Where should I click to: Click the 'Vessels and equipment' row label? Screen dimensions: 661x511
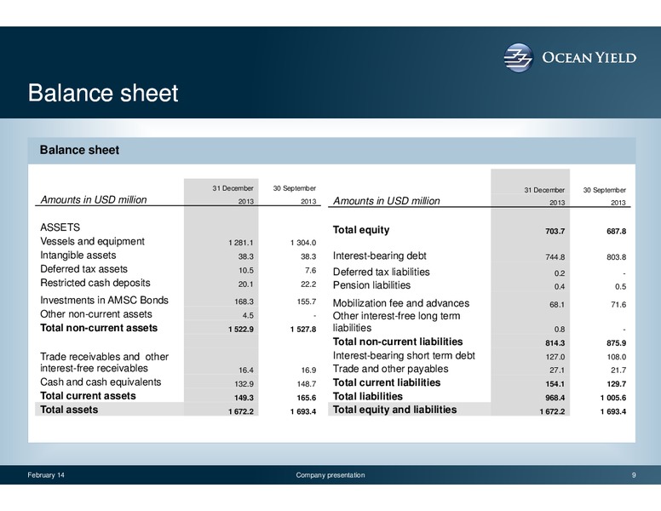[x=92, y=241]
